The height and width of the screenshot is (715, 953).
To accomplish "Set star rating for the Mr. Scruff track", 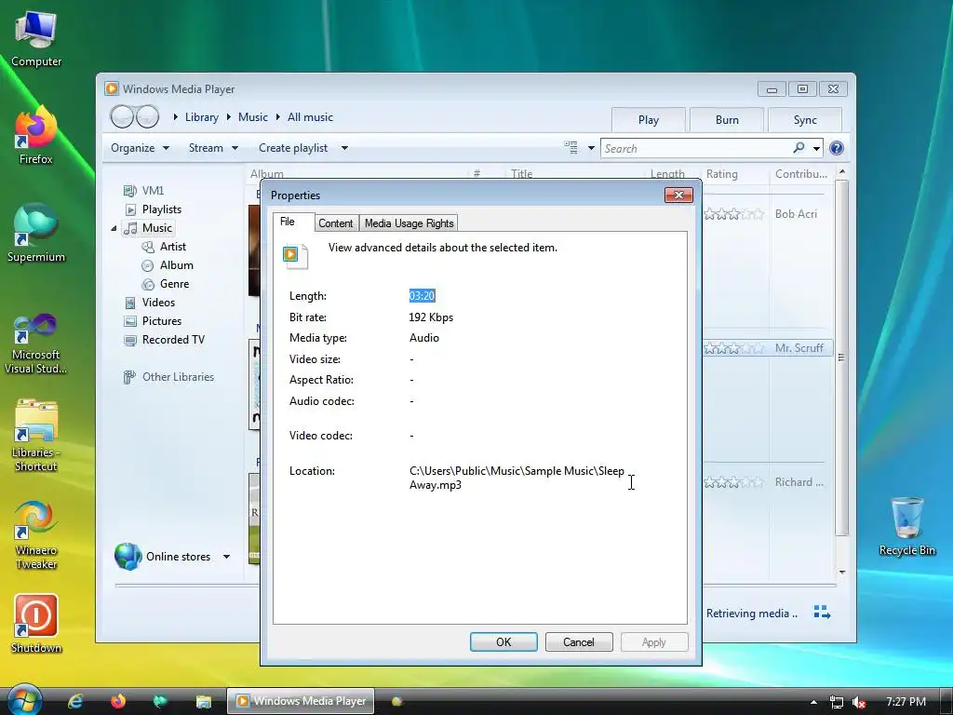I will pyautogui.click(x=734, y=348).
